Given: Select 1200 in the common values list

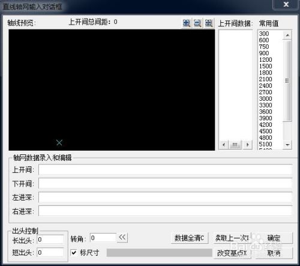Looking at the screenshot, I should tap(266, 59).
